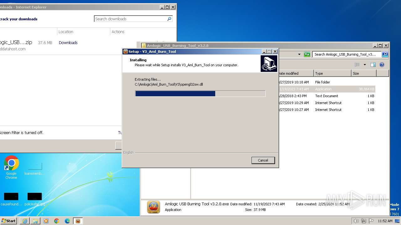Change the Explorer view mode icon
The image size is (401, 225).
[357, 65]
